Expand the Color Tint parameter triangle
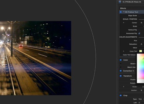The image size is (144, 104). tap(124, 51)
